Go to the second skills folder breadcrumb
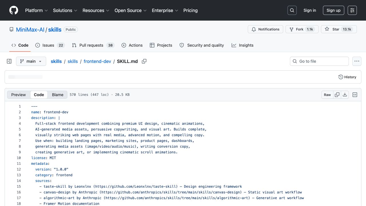This screenshot has height=206, width=366. (x=73, y=61)
